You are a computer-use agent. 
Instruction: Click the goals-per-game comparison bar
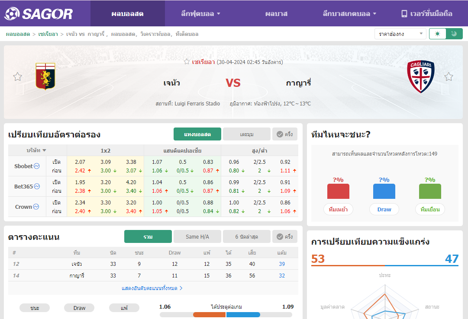tap(226, 315)
